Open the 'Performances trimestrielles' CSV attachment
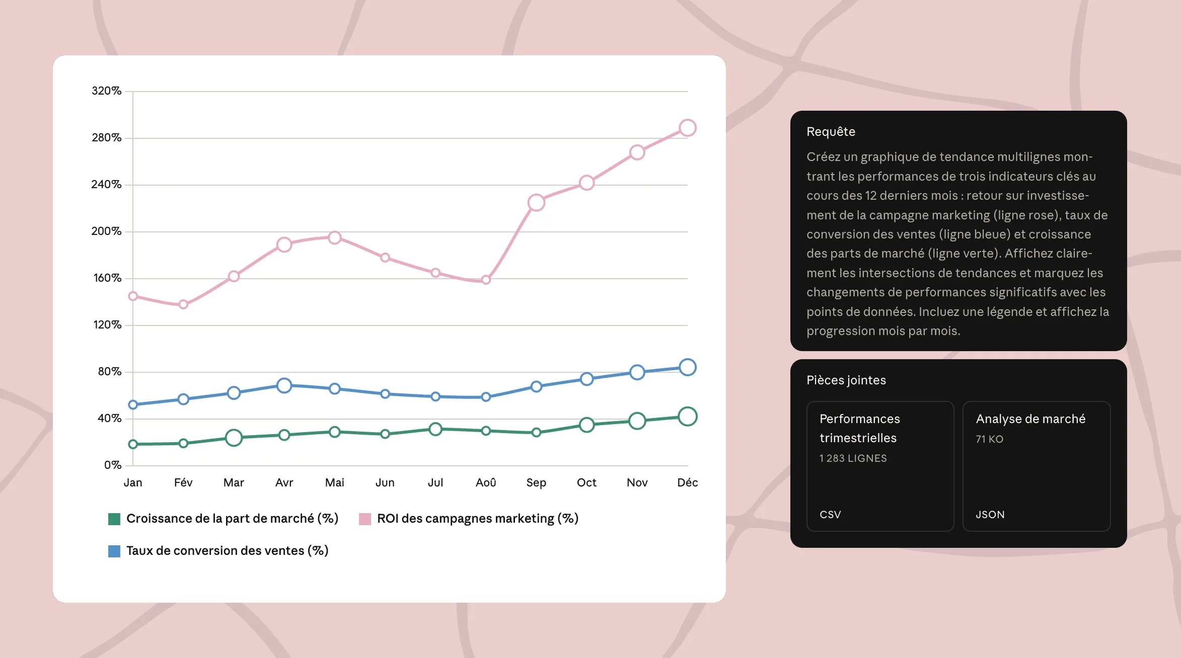 (x=880, y=466)
